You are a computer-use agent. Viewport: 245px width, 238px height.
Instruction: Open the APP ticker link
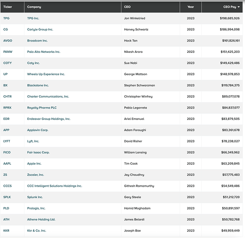pos(6,130)
